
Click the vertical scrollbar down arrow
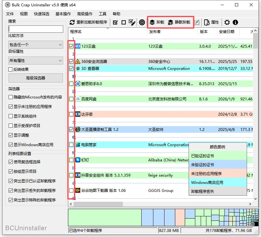click(256, 199)
